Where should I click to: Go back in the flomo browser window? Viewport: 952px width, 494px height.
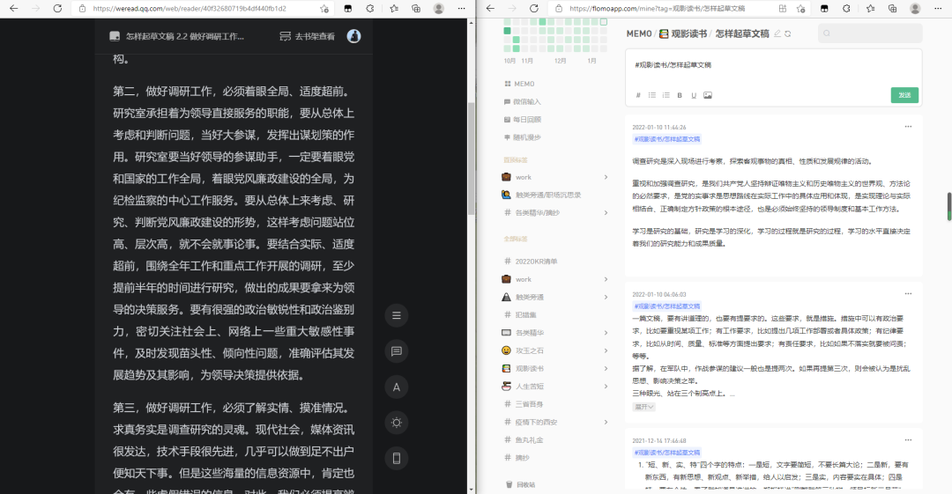[491, 9]
